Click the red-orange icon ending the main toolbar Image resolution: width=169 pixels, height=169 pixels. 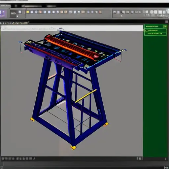point(100,12)
